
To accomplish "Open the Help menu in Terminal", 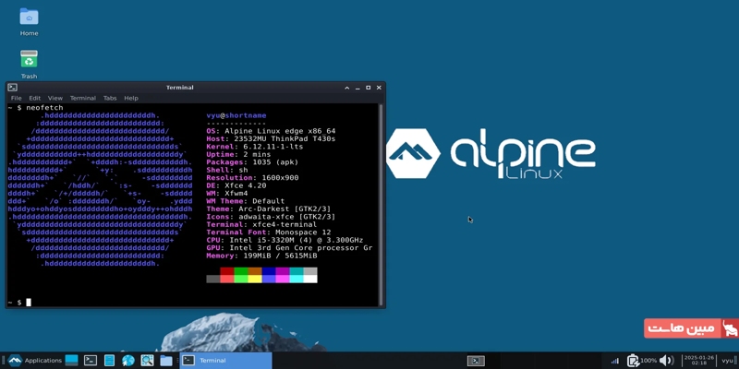I will (131, 98).
